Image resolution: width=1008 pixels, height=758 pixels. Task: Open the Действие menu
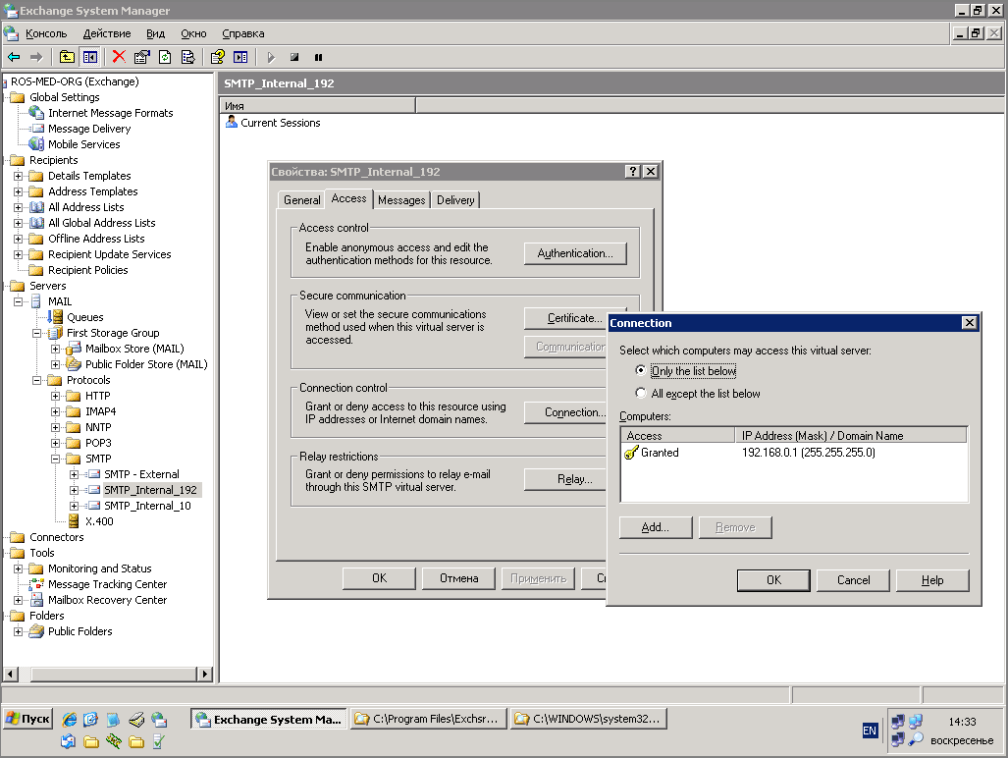[x=107, y=34]
